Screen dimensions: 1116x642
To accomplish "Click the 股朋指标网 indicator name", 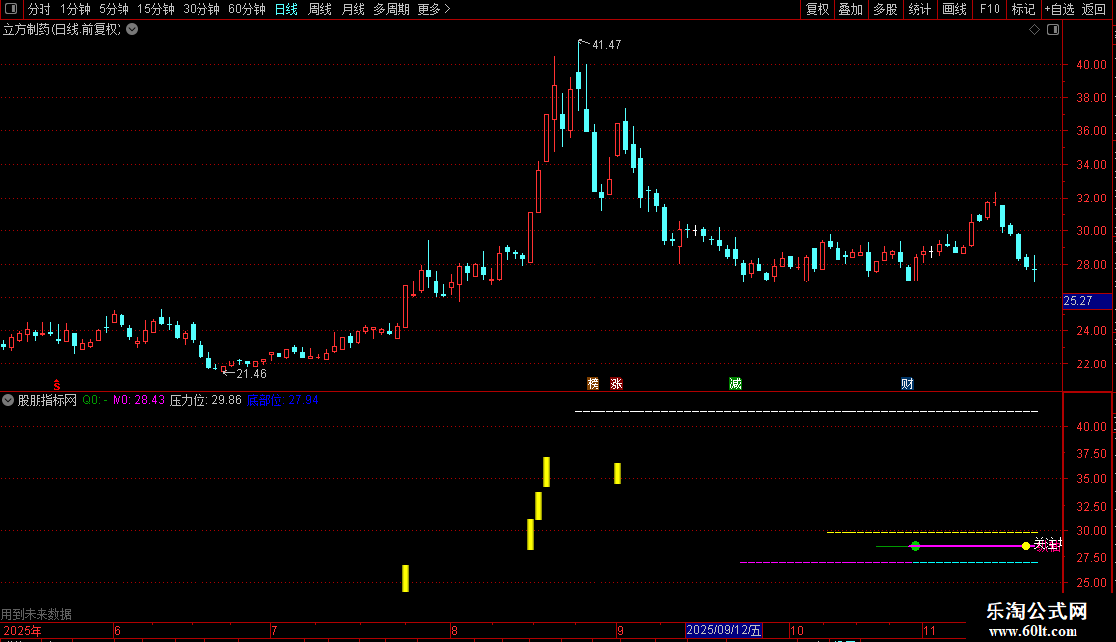I will point(47,400).
